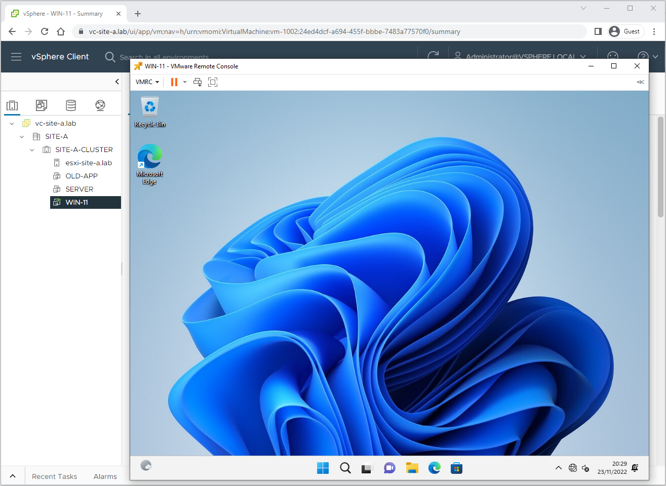Pause the VM with orange pause button
The width and height of the screenshot is (666, 486).
coord(174,82)
